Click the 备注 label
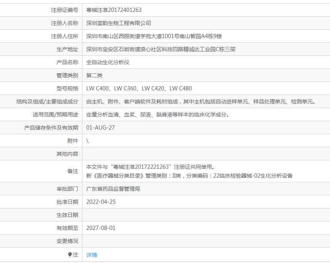330x263 pixels. [x=73, y=171]
